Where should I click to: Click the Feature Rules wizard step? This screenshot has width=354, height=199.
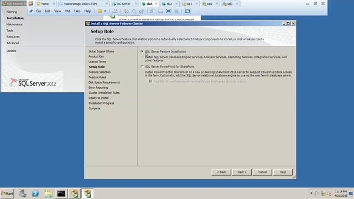click(x=97, y=77)
